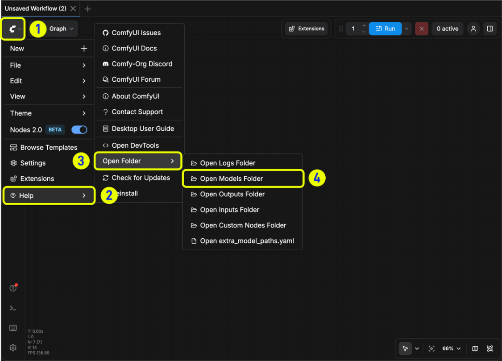Open the user account icon

click(473, 29)
